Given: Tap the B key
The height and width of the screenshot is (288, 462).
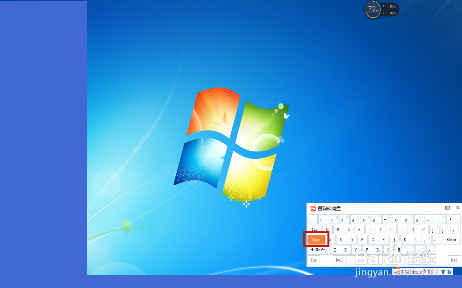Looking at the screenshot, I should click(378, 250).
